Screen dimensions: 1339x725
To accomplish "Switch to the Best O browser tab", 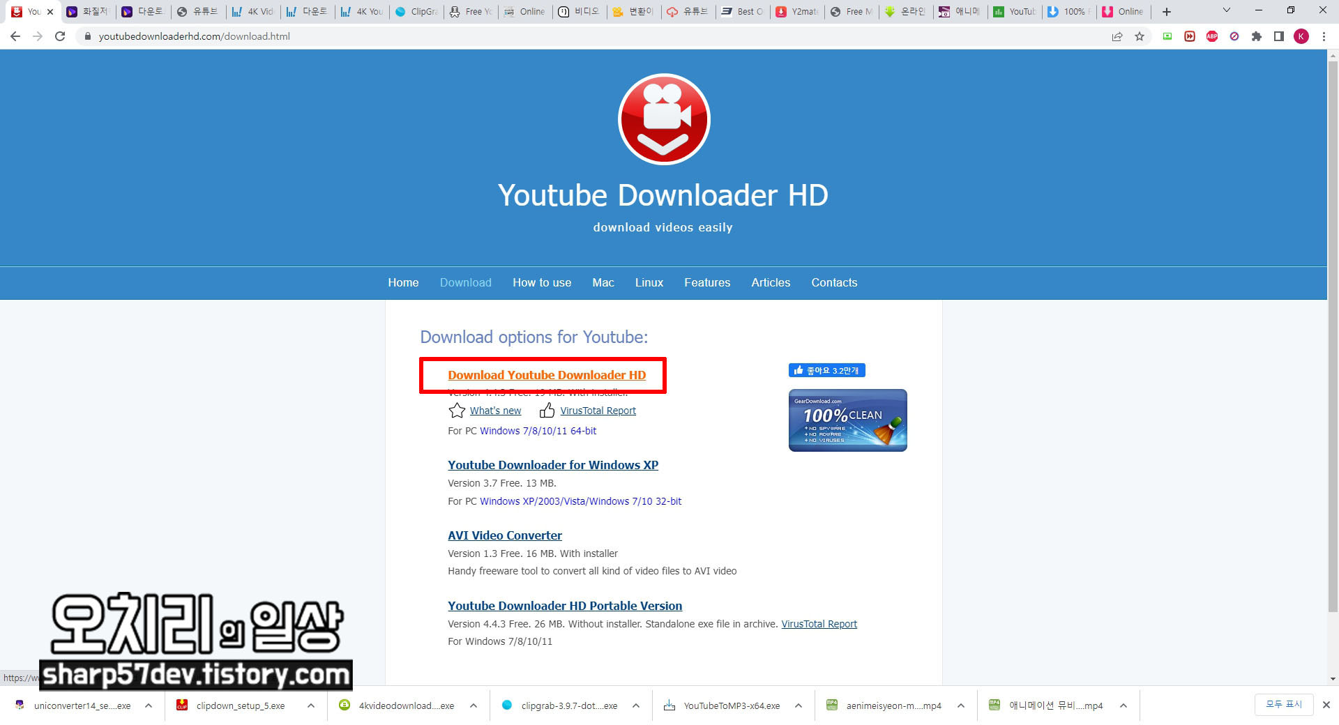I will click(x=743, y=12).
